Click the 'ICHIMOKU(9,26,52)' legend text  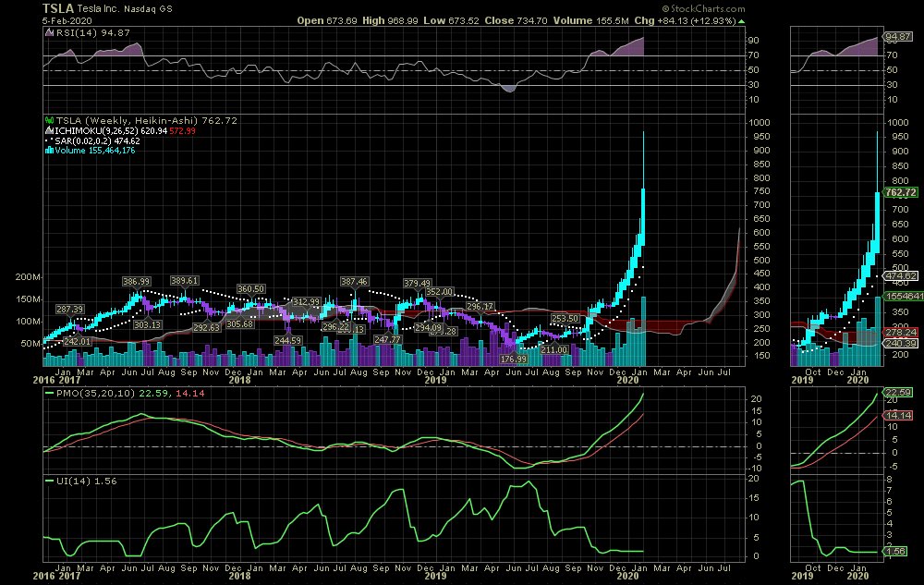(x=96, y=131)
